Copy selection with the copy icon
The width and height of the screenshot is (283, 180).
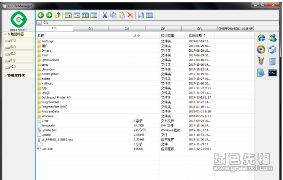pos(114,15)
